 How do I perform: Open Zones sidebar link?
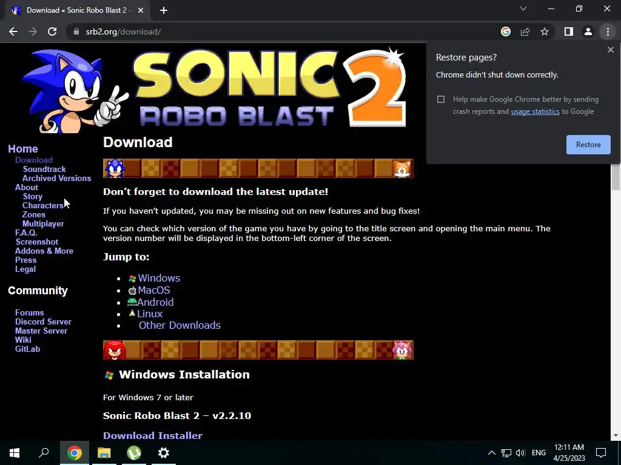pyautogui.click(x=34, y=215)
